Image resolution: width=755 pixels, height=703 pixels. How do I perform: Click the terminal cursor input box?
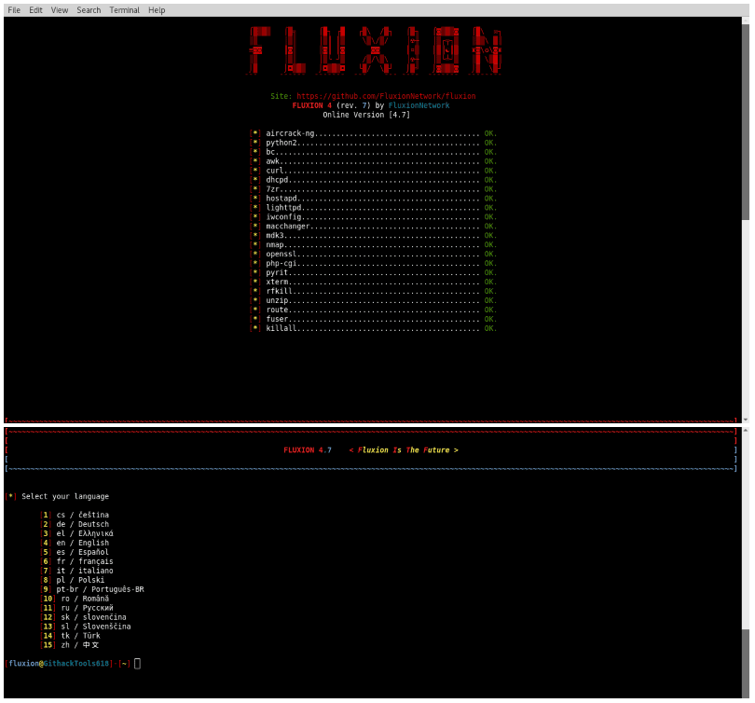[x=138, y=664]
